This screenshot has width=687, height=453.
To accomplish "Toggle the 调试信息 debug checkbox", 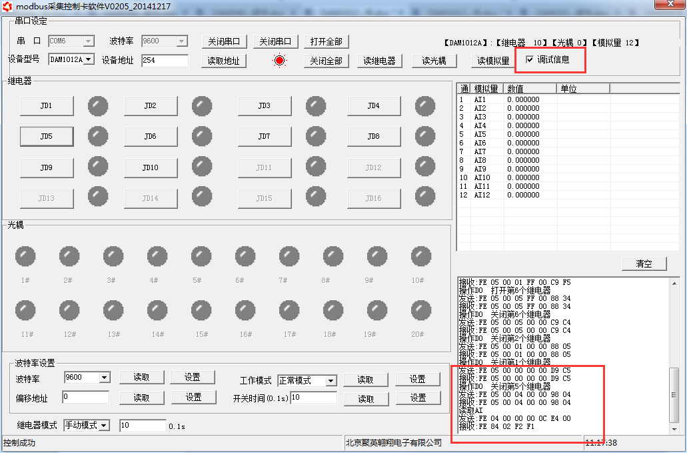I will (530, 60).
